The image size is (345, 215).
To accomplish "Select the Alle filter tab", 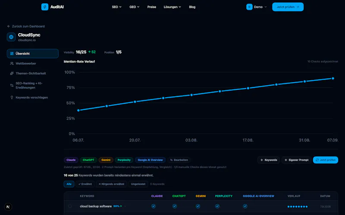I will coord(69,184).
